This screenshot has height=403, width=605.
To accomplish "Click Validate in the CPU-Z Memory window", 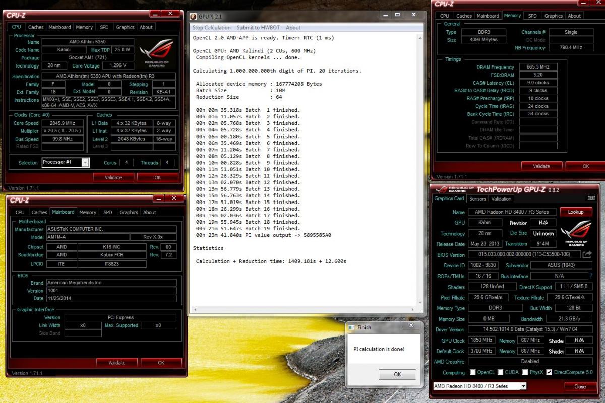I will pyautogui.click(x=541, y=166).
